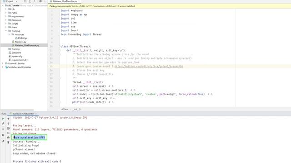Click 'import keyboard' code line
This screenshot has height=163, width=291.
click(71, 10)
